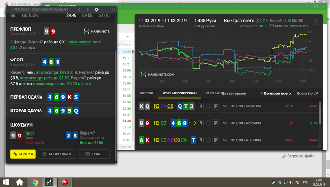Go to previous hand with left arrow

[79, 10]
